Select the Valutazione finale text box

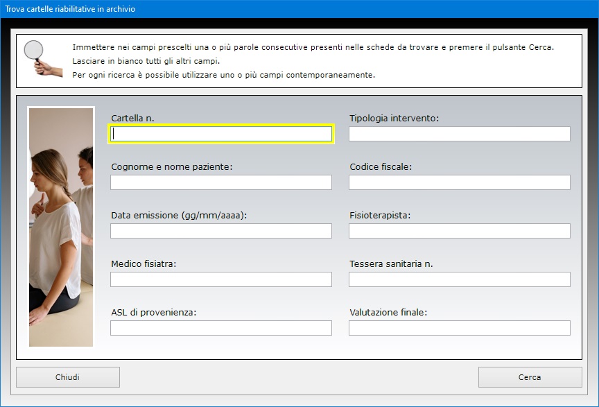[x=460, y=328]
